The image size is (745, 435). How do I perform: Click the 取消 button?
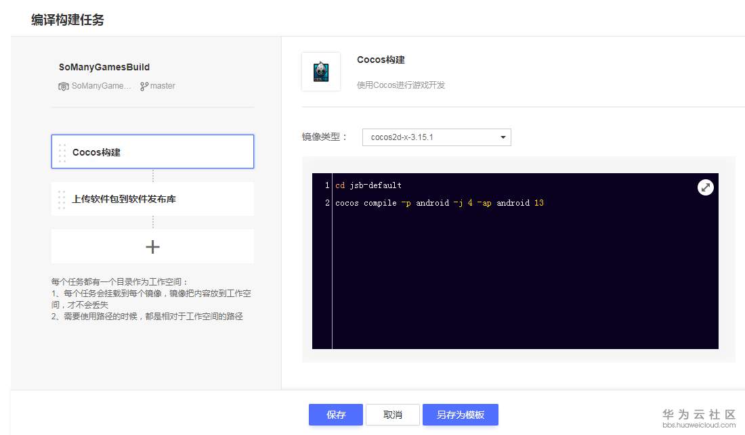click(392, 415)
